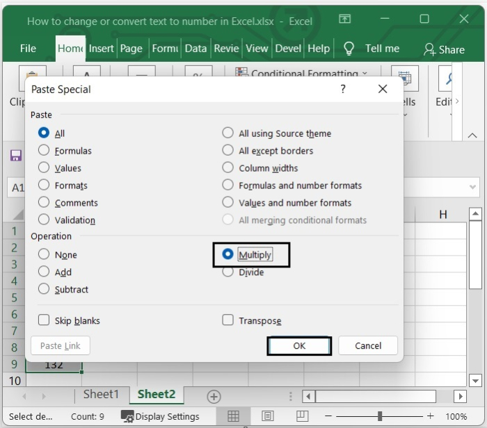
Task: Switch to Page Layout view icon
Action: (x=268, y=416)
